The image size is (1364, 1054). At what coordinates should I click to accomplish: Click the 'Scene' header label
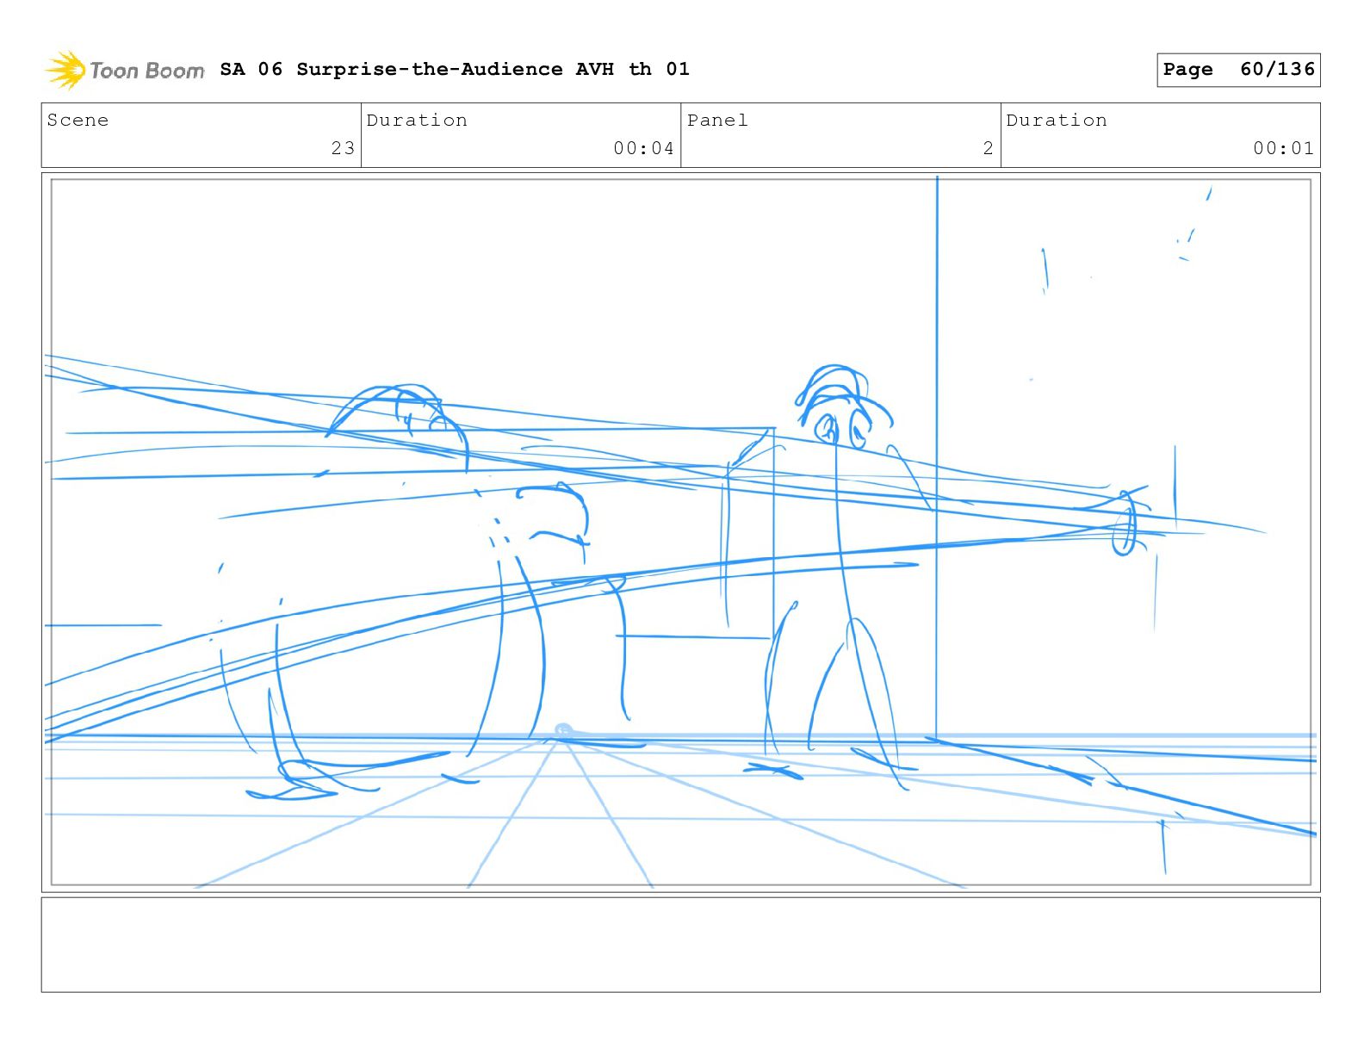pyautogui.click(x=77, y=120)
